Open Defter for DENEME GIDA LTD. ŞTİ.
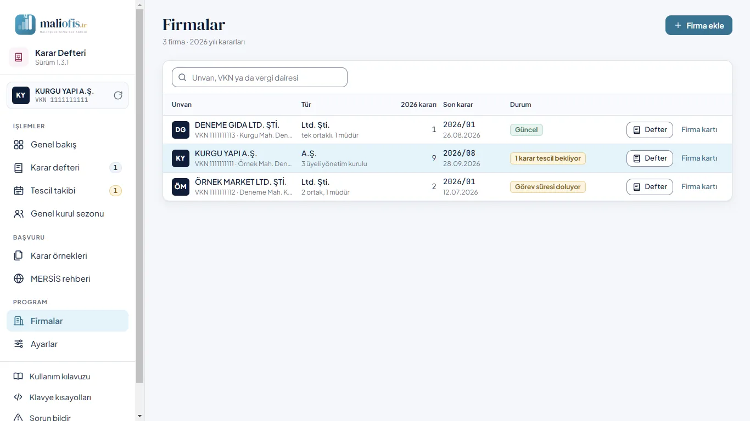Viewport: 750px width, 421px height. click(650, 130)
